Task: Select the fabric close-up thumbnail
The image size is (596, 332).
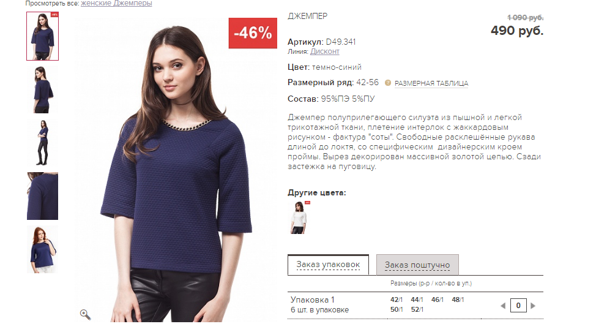Action: click(43, 196)
